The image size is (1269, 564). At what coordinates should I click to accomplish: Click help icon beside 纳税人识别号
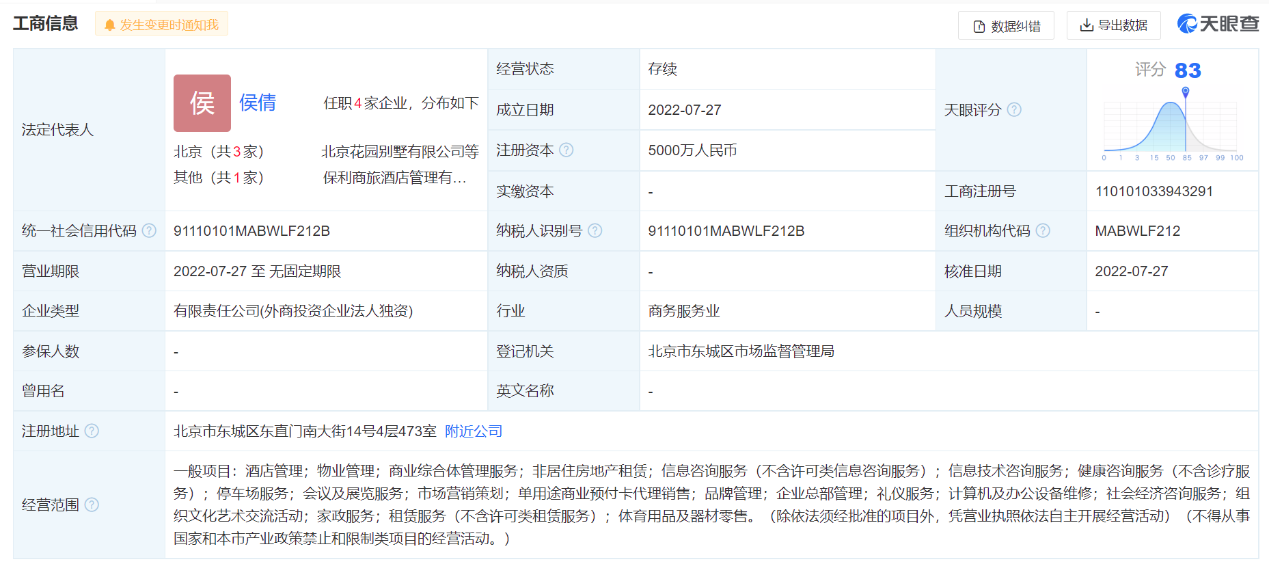click(x=595, y=231)
